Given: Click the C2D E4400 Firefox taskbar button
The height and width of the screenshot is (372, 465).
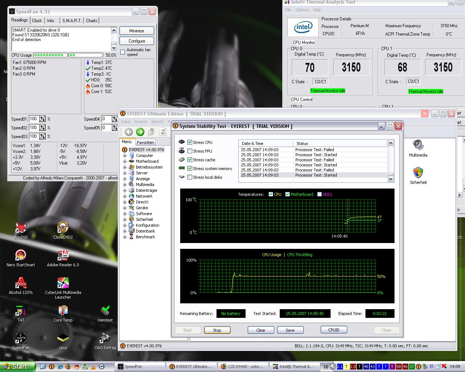Looking at the screenshot, I should (x=243, y=367).
